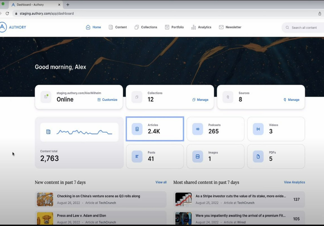
Task: Click the Authory logo icon
Action: pos(3,27)
